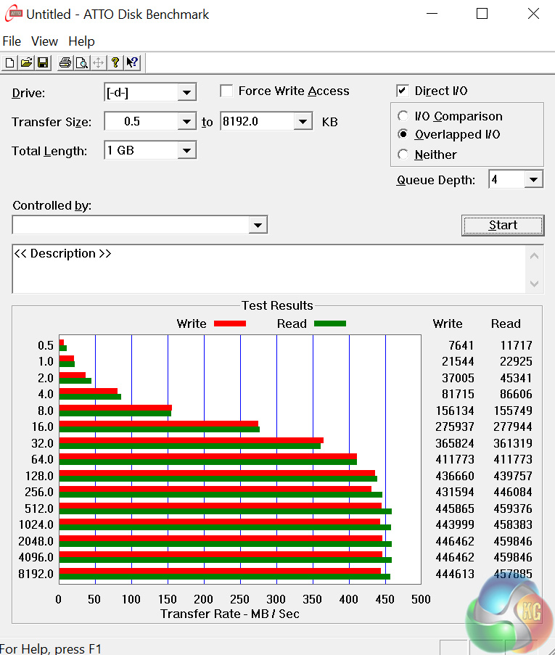555x655 pixels.
Task: Click the Save floppy disk icon
Action: pyautogui.click(x=42, y=63)
